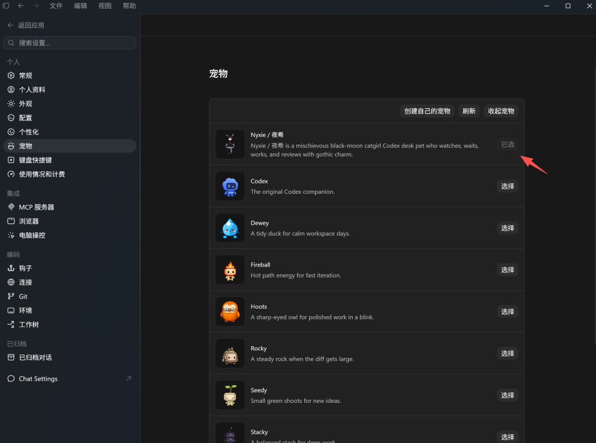
Task: Select the Dewey pet
Action: [x=508, y=228]
